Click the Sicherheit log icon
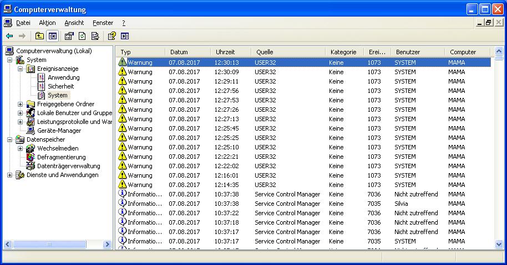 pyautogui.click(x=41, y=86)
